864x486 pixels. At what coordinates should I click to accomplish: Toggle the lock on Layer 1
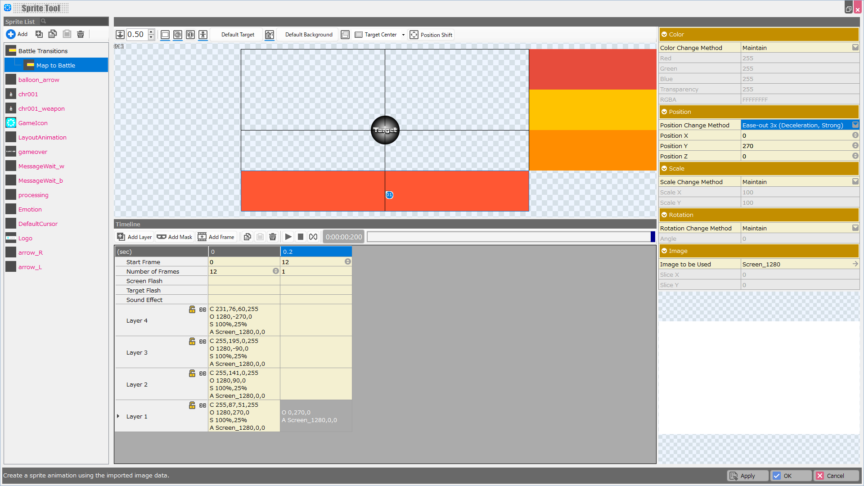[192, 405]
